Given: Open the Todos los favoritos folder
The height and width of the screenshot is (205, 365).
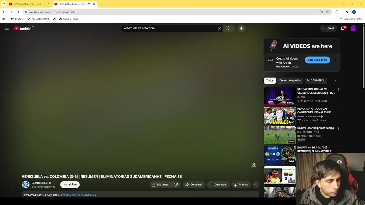Looking at the screenshot, I should point(350,19).
